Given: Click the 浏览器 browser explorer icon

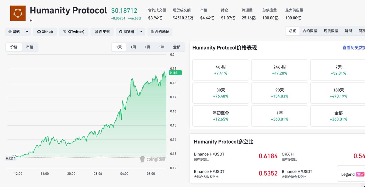Looking at the screenshot, I should pyautogui.click(x=121, y=32).
